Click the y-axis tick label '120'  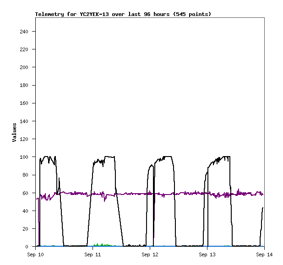pos(24,139)
